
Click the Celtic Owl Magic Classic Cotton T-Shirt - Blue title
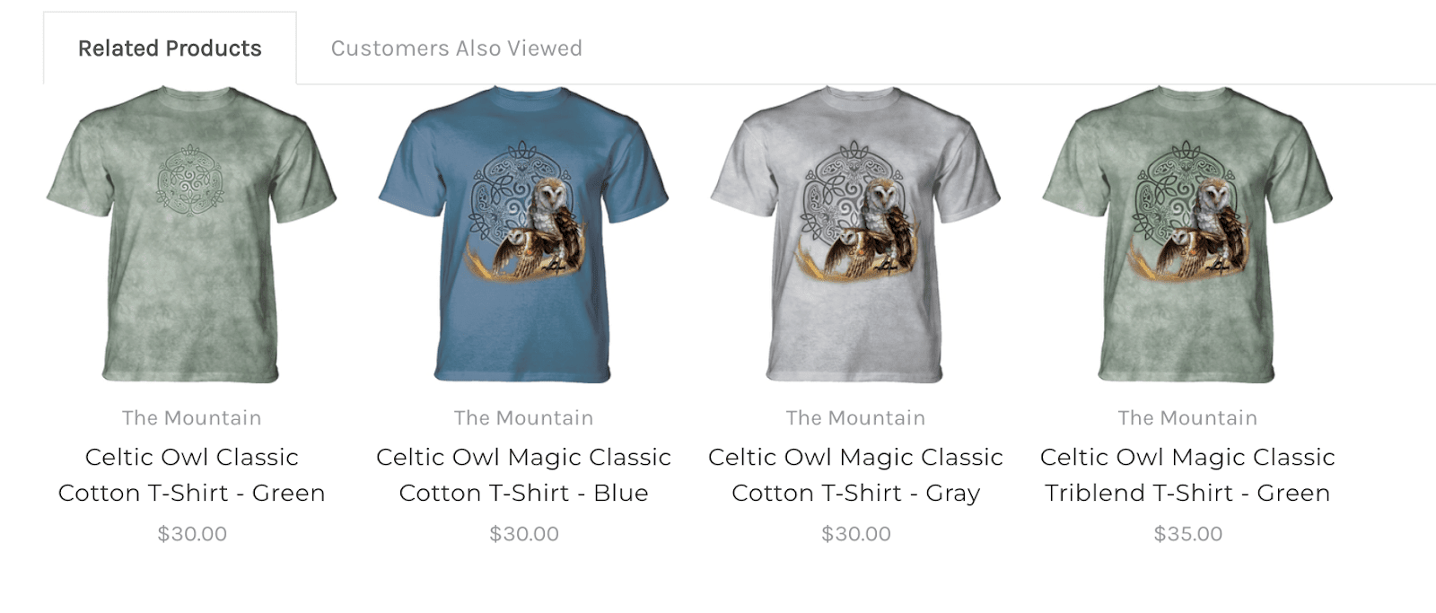(524, 475)
